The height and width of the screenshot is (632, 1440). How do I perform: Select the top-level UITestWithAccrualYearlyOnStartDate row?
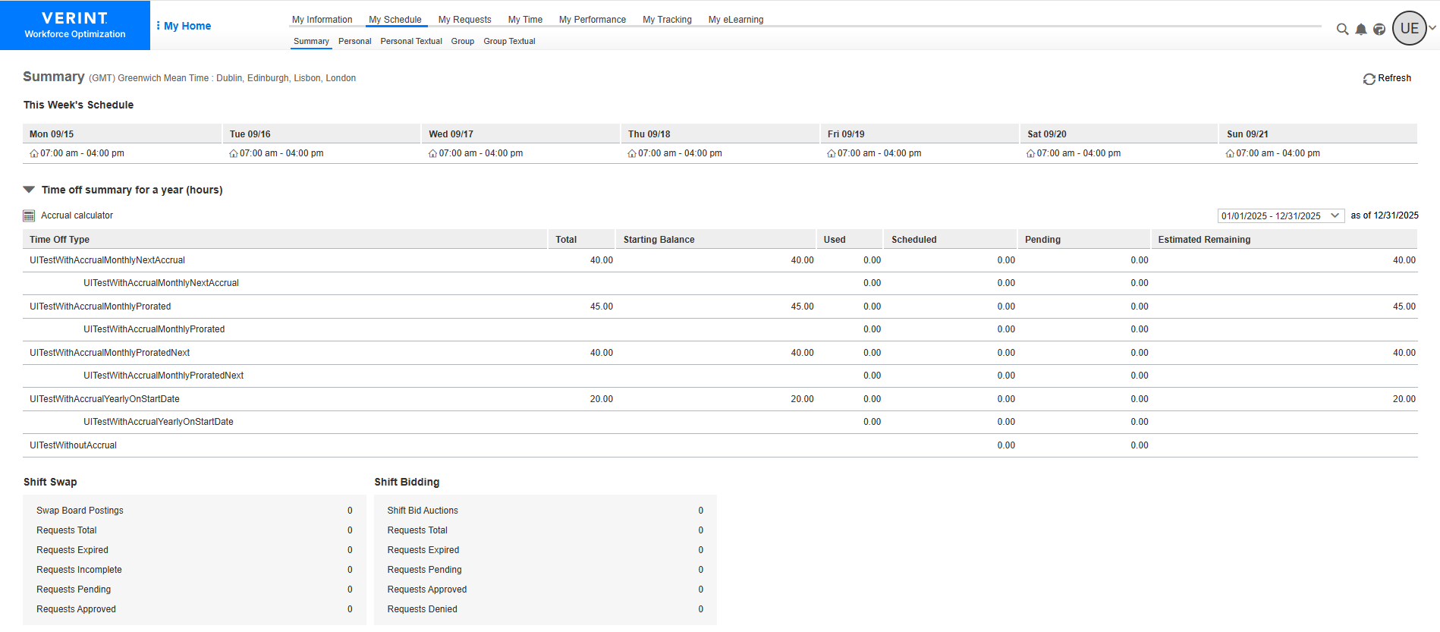point(720,399)
